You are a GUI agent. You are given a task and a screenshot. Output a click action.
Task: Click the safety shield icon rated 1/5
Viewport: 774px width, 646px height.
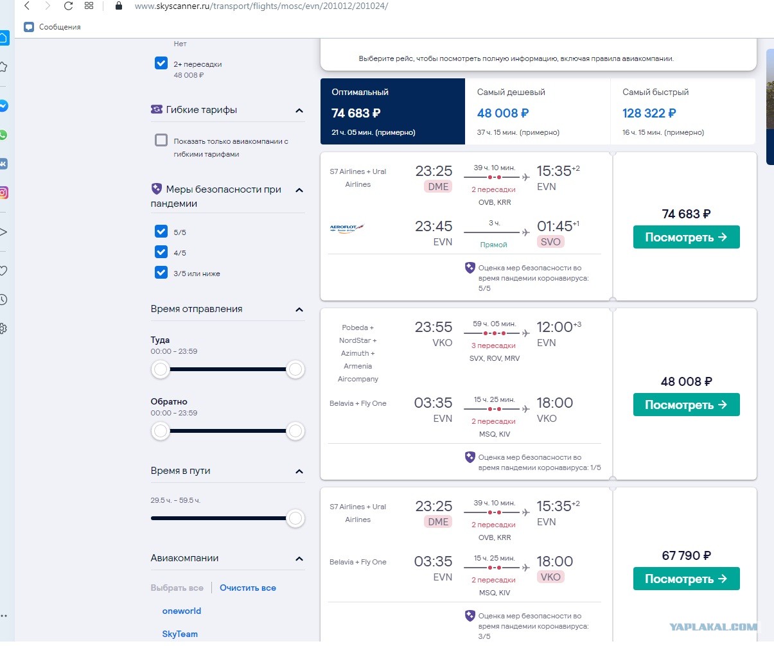click(470, 457)
